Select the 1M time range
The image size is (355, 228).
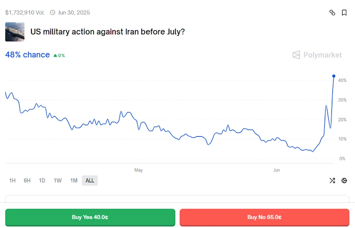tap(74, 181)
